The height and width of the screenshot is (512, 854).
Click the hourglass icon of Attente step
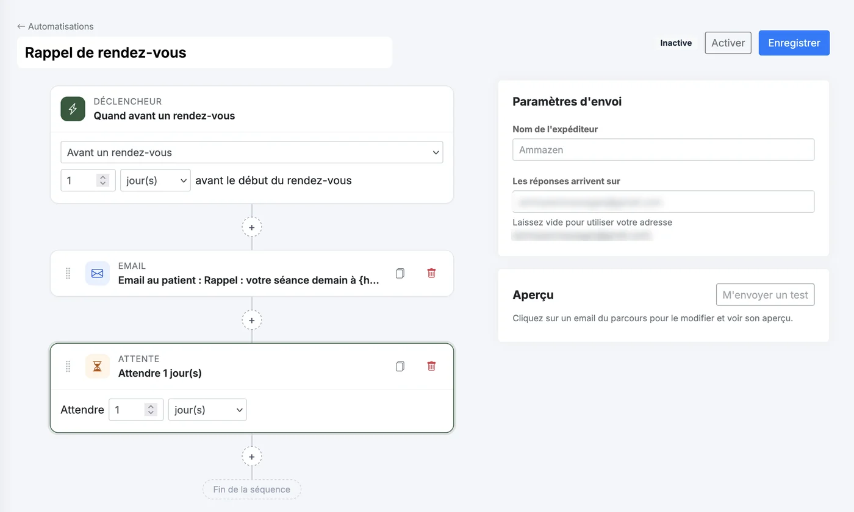(97, 366)
